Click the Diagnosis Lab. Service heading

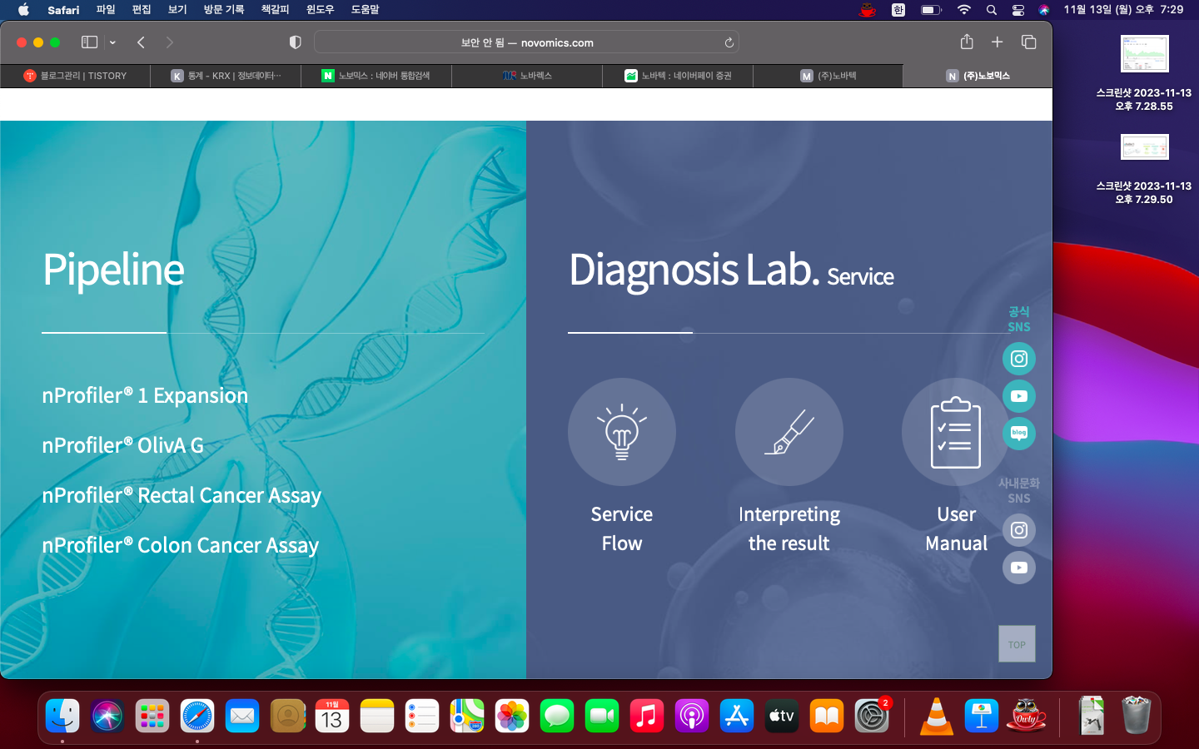click(731, 270)
